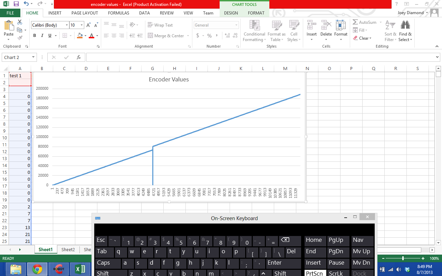Toggle Bold formatting
The width and height of the screenshot is (442, 276).
[35, 36]
